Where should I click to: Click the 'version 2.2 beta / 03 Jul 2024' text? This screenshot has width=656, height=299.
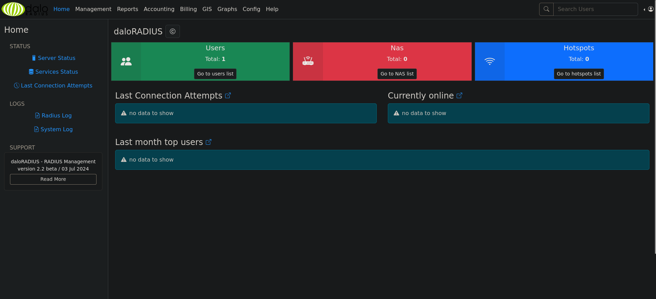(x=53, y=169)
